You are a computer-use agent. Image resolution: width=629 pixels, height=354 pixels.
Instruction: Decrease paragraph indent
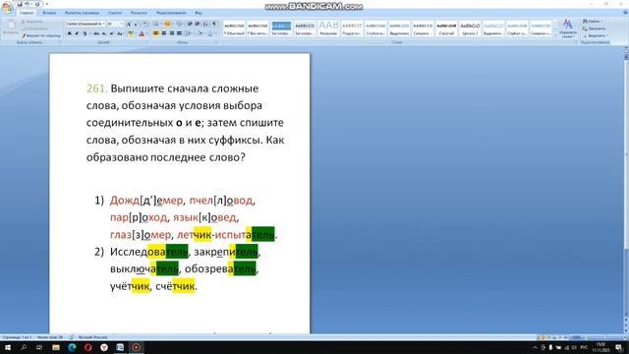click(x=190, y=24)
